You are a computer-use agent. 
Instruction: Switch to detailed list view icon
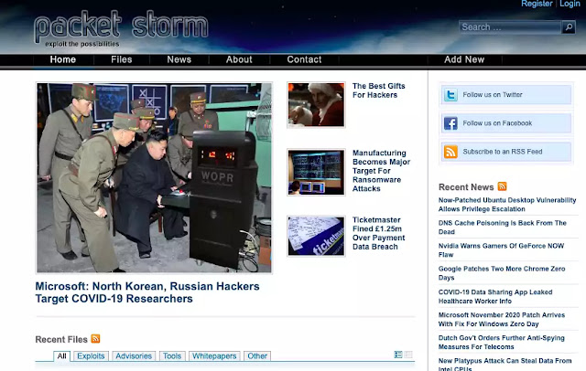pos(398,355)
